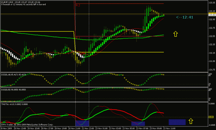
Task: Click the cyan 12:41 timer label
Action: click(185, 17)
